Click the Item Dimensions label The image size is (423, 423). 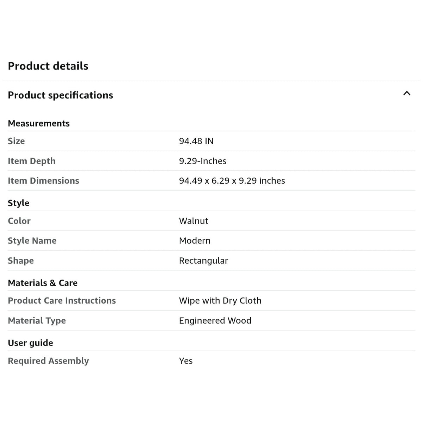pos(43,181)
